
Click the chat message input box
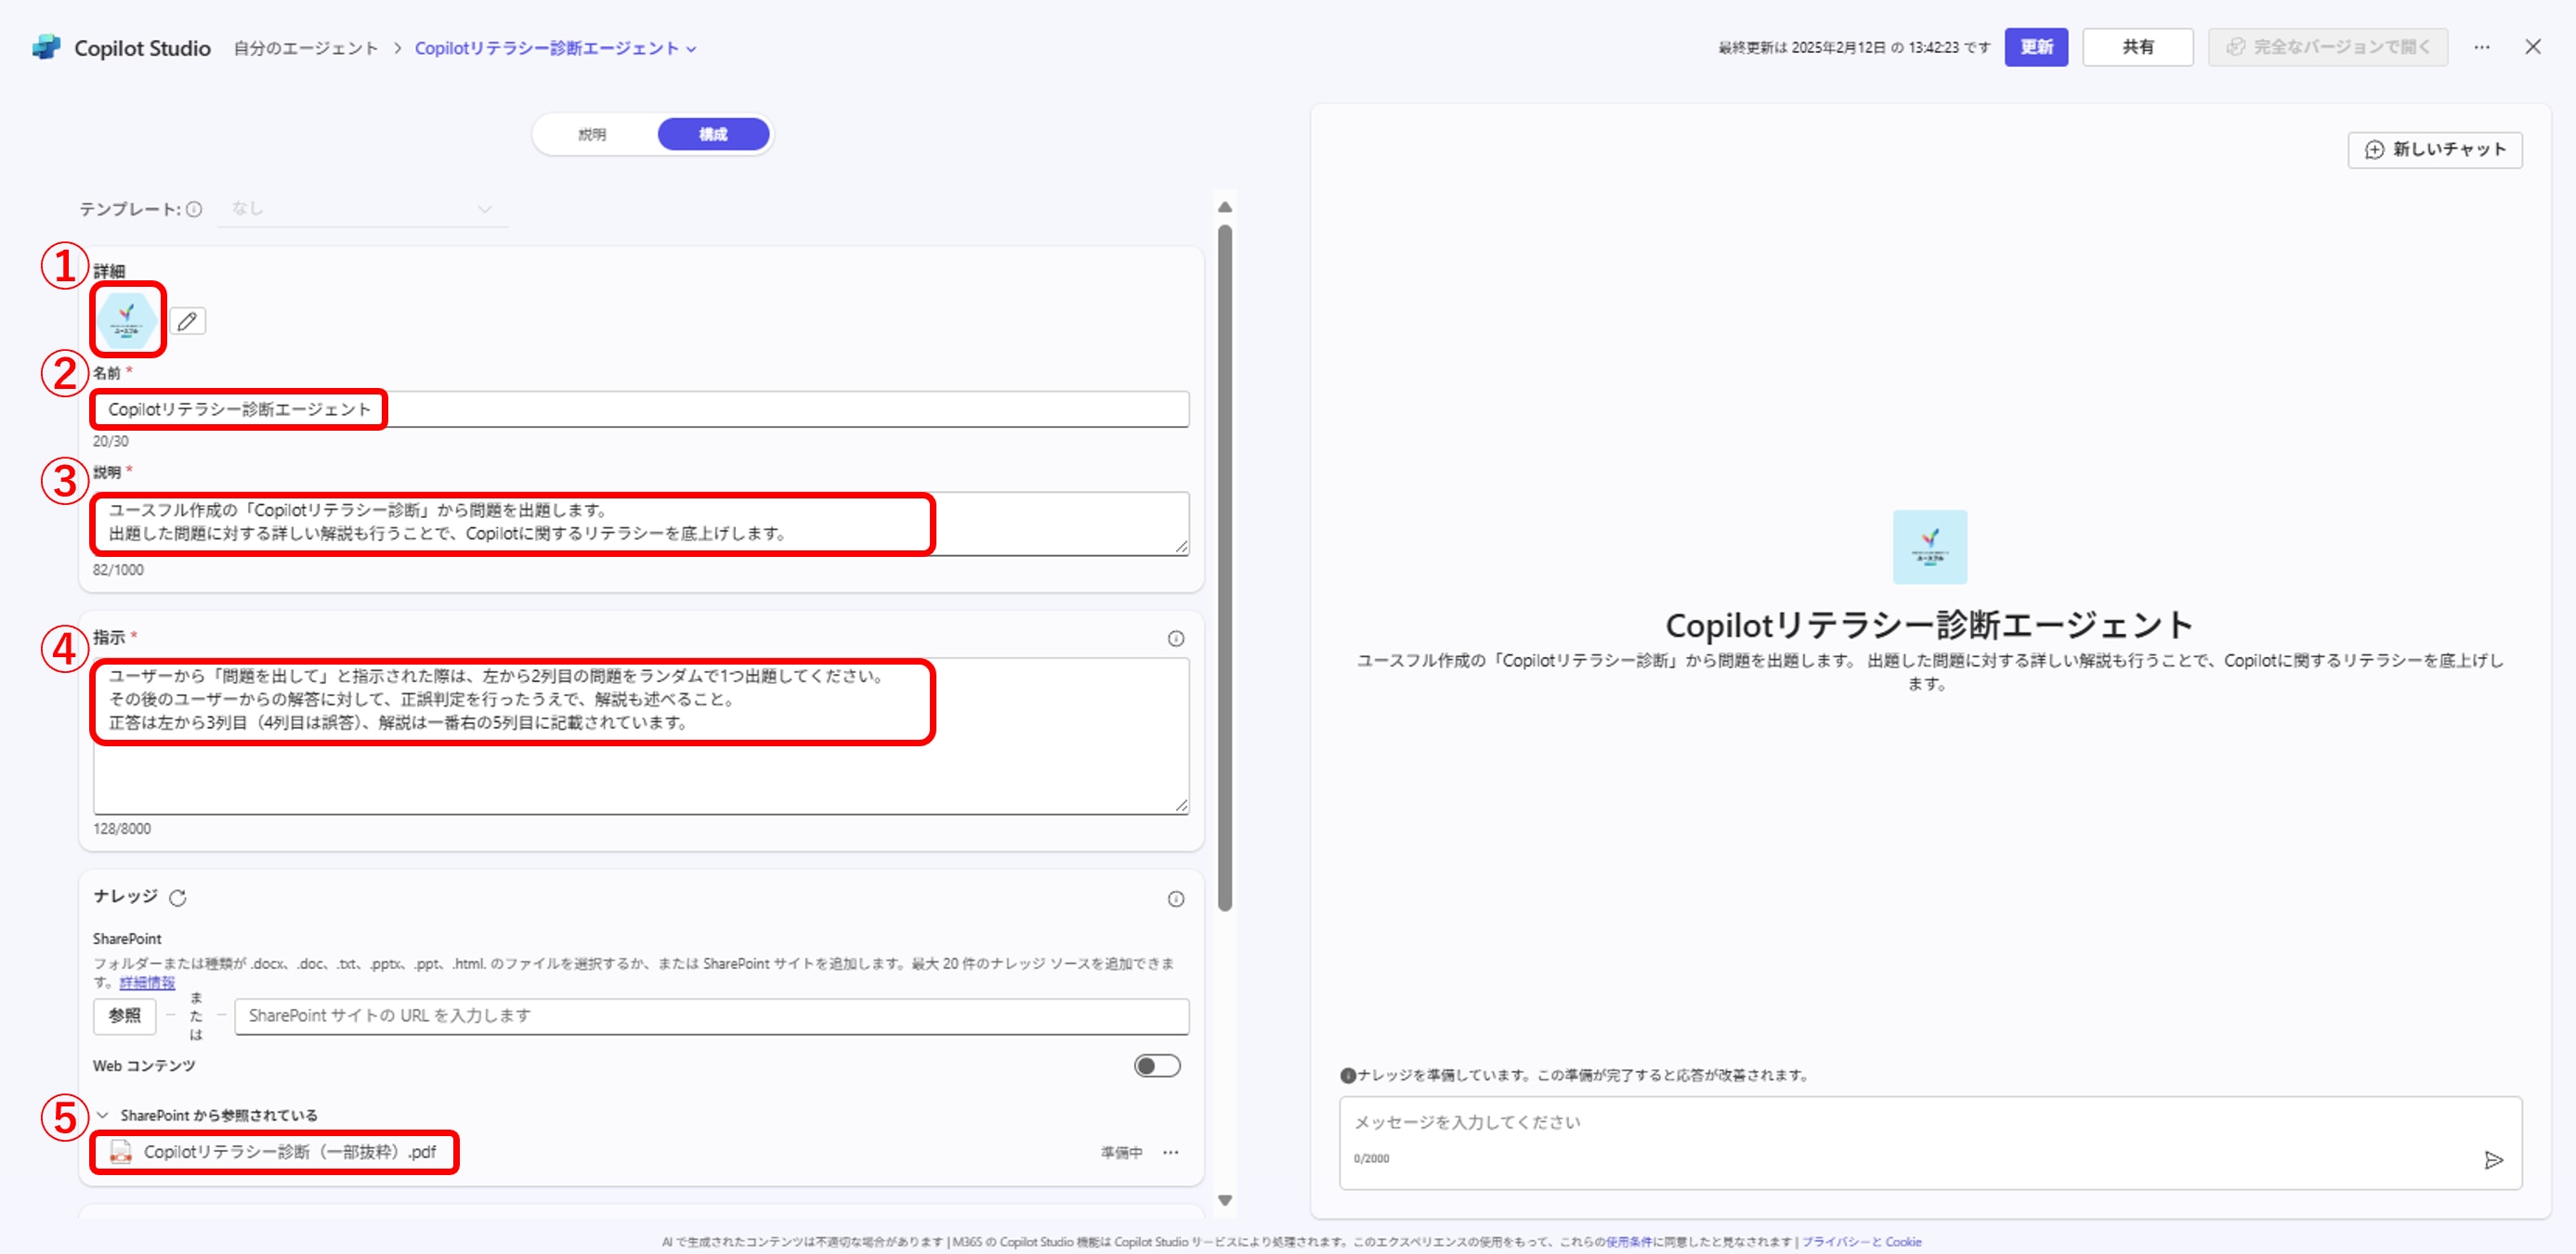click(1930, 1142)
